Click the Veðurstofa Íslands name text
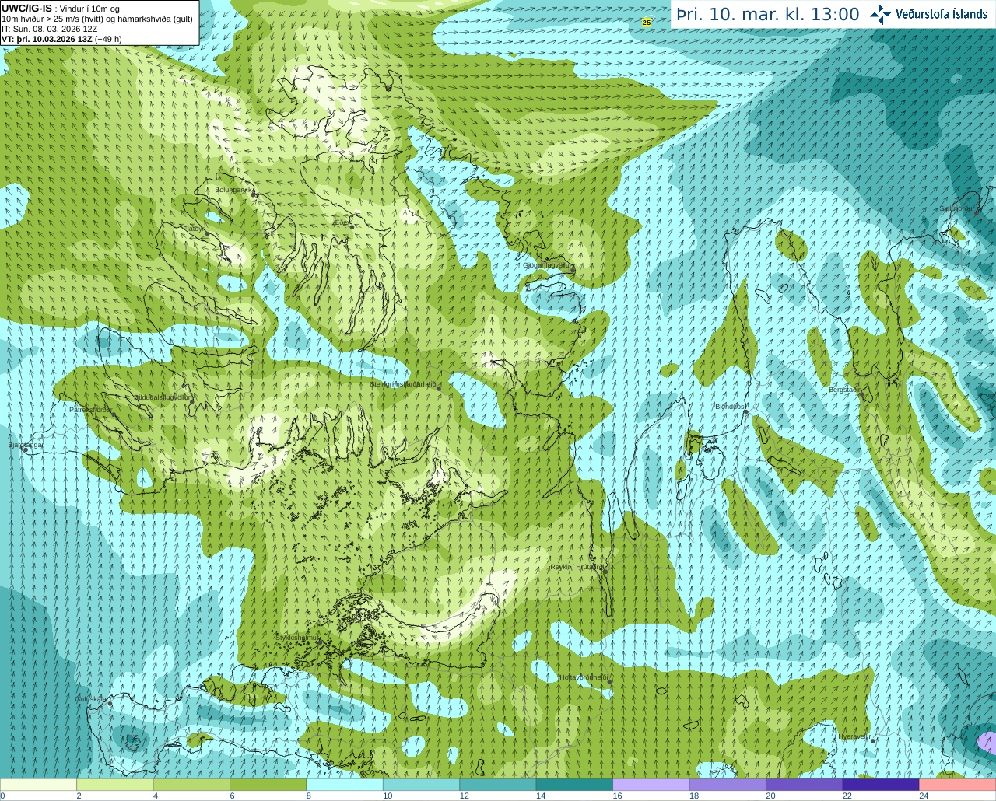The width and height of the screenshot is (996, 801). tap(942, 14)
